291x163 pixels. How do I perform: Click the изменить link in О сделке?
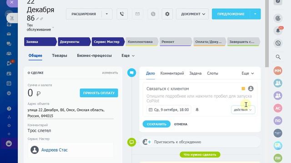coord(110,73)
